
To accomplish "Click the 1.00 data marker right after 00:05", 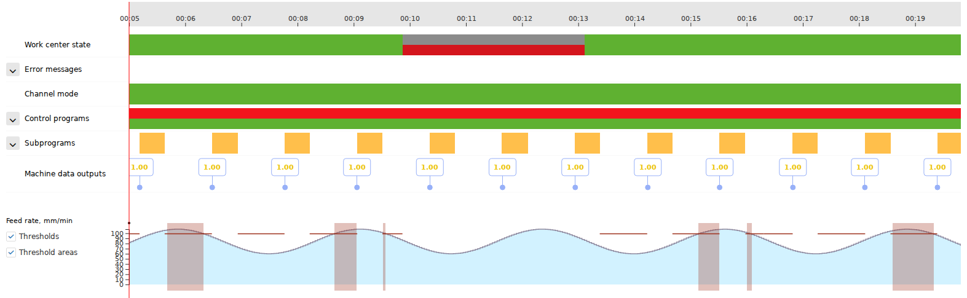I will click(x=140, y=167).
